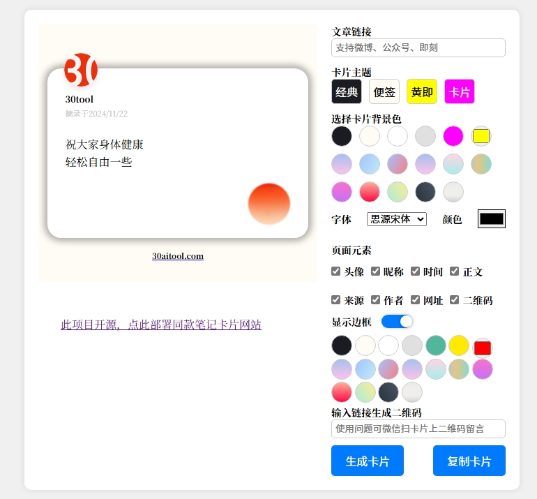Choose teal green border color
Viewport: 537px width, 499px height.
coord(436,345)
